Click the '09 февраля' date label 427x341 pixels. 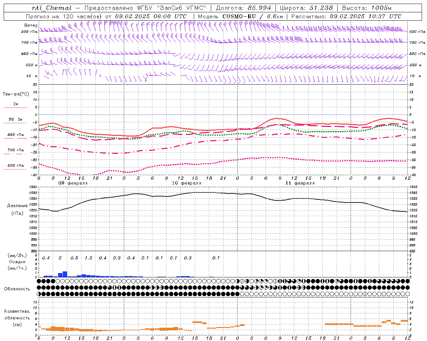click(73, 183)
